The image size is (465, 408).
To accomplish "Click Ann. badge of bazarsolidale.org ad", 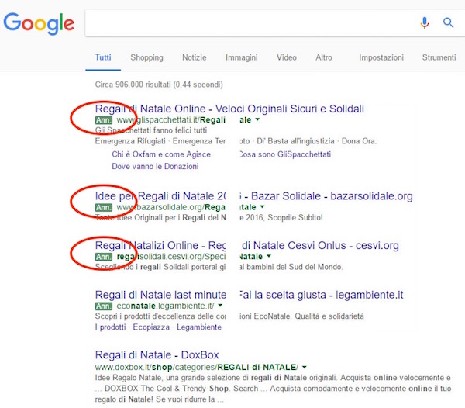I will 104,207.
